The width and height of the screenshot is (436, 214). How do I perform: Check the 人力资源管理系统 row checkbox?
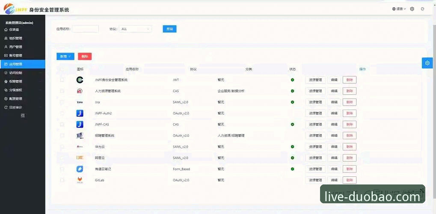coord(62,91)
